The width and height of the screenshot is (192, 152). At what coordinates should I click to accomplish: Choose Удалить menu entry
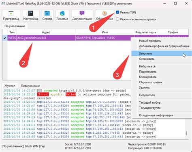pos(162,88)
